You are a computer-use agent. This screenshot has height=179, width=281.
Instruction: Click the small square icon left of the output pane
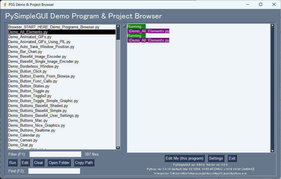click(124, 26)
